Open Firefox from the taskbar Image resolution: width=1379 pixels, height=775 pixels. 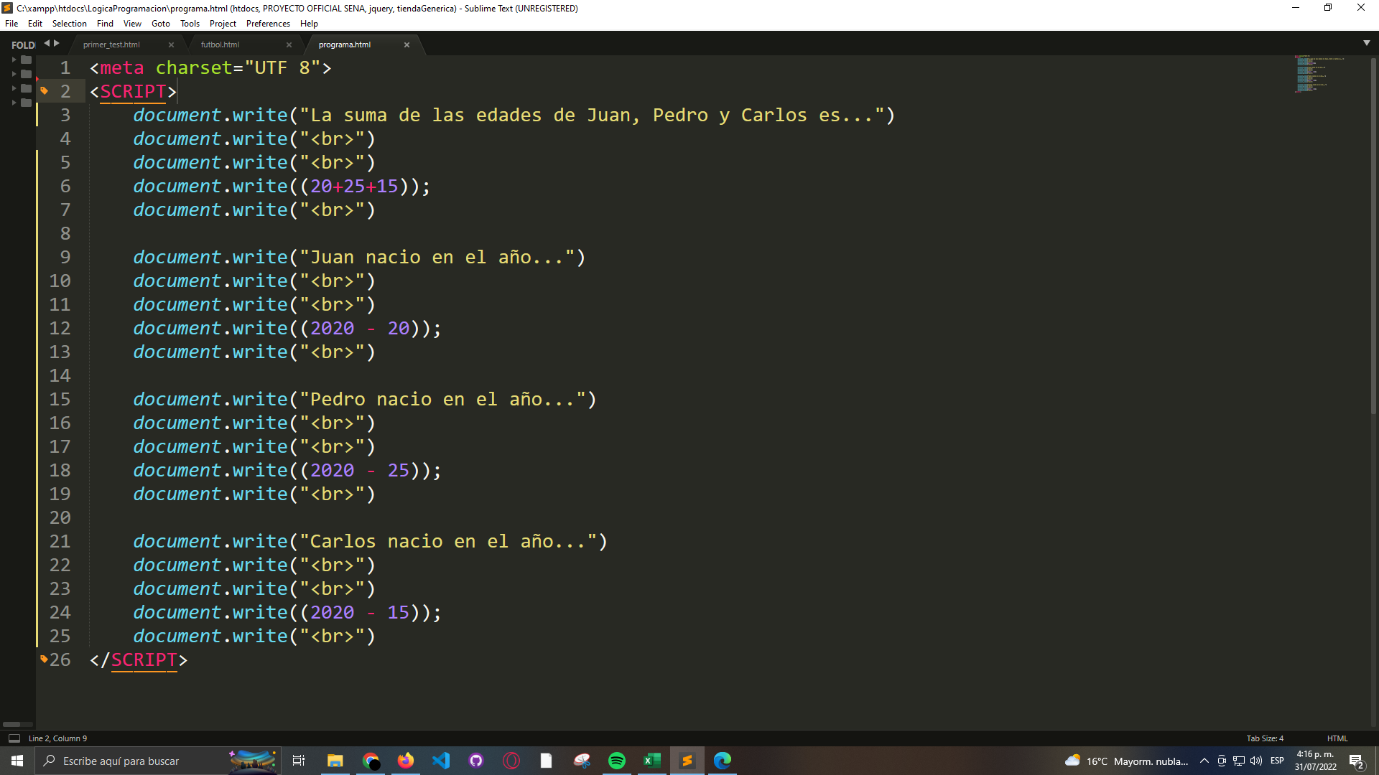coord(406,761)
